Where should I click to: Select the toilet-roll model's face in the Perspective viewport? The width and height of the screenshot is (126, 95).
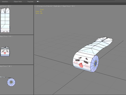pos(82,62)
